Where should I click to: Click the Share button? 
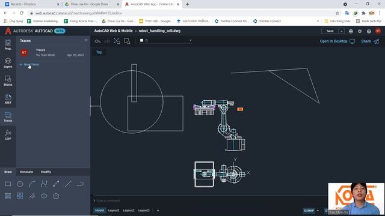pyautogui.click(x=370, y=41)
